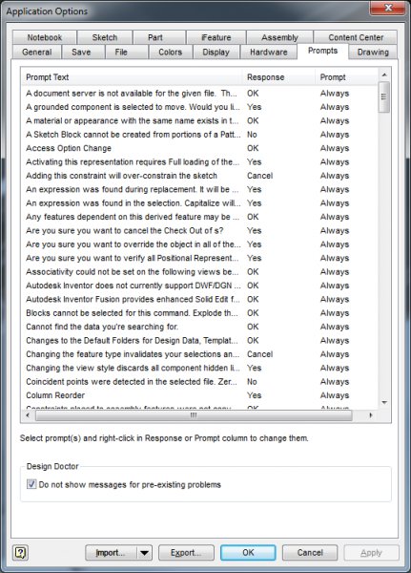Image resolution: width=411 pixels, height=573 pixels.
Task: Click the scroll down arrow of prompt list
Action: [x=384, y=402]
